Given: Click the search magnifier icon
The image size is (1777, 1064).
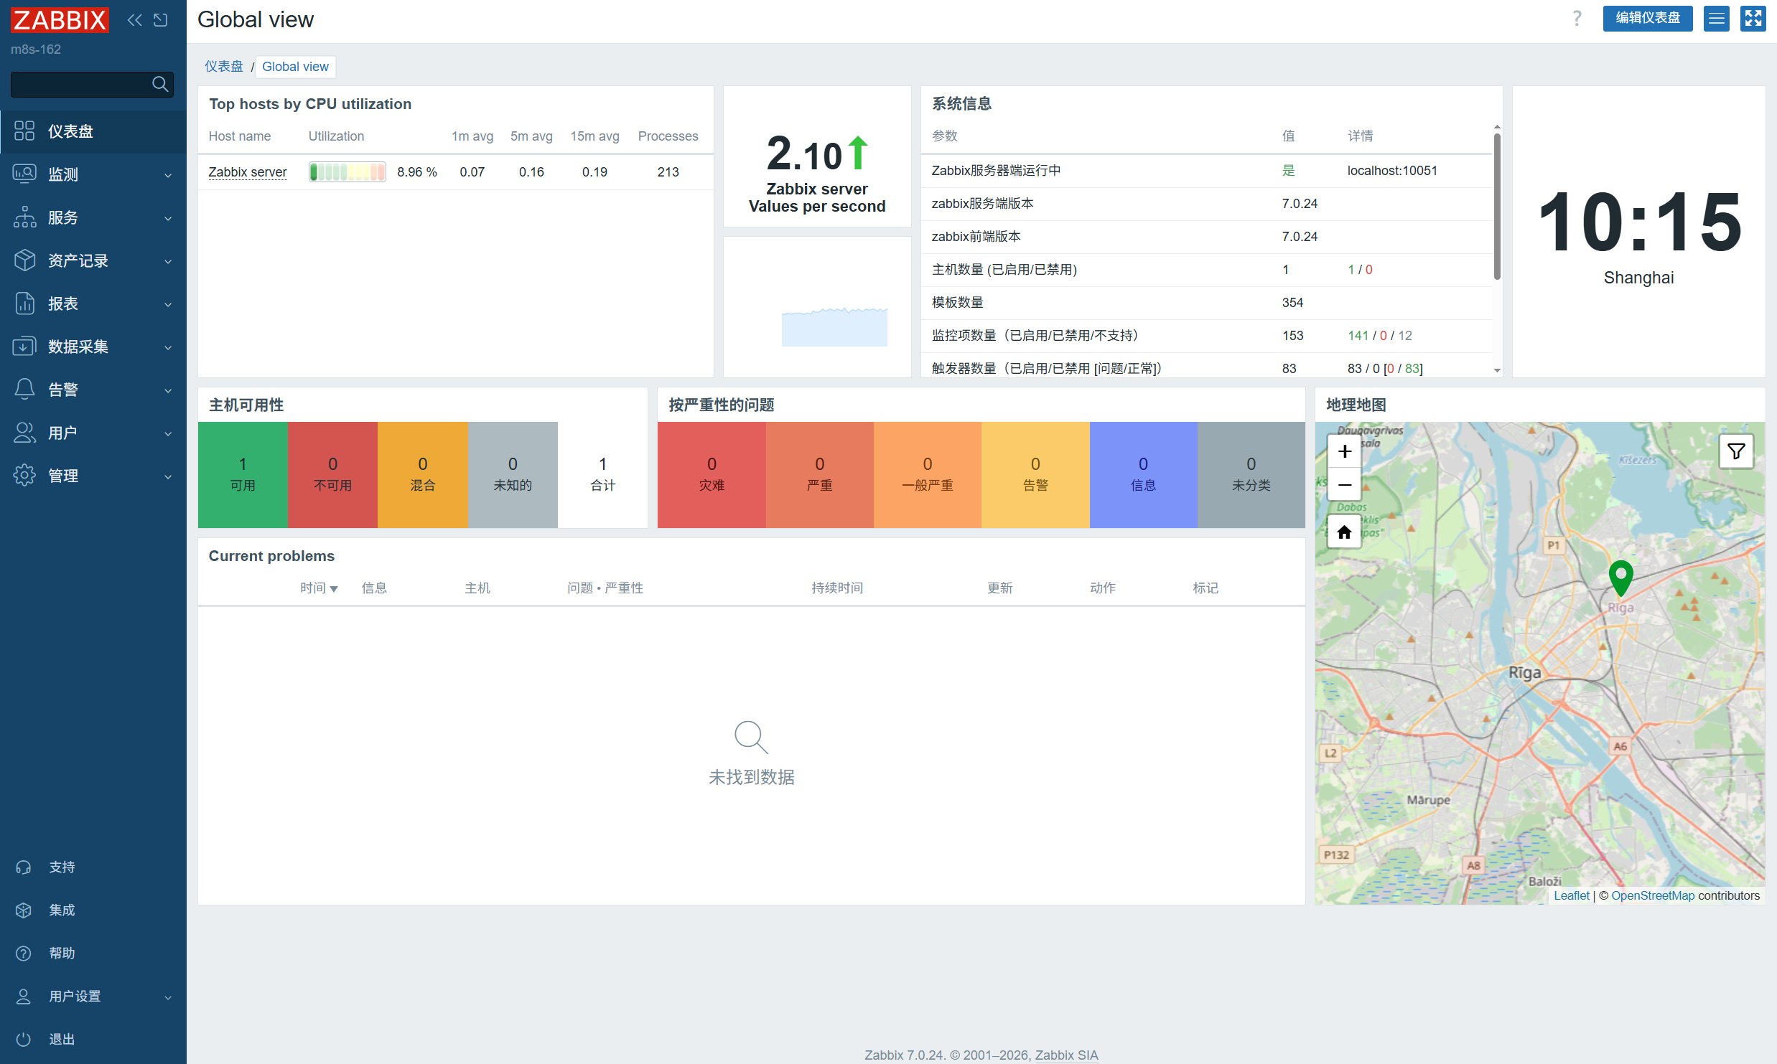Looking at the screenshot, I should (x=160, y=85).
